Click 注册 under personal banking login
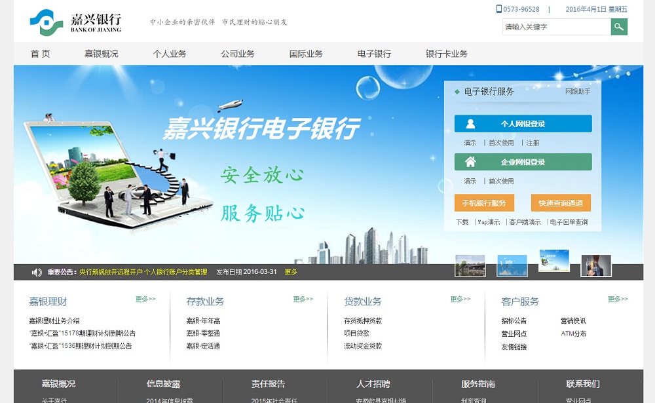Viewport: 655px width, 403px height. (533, 143)
